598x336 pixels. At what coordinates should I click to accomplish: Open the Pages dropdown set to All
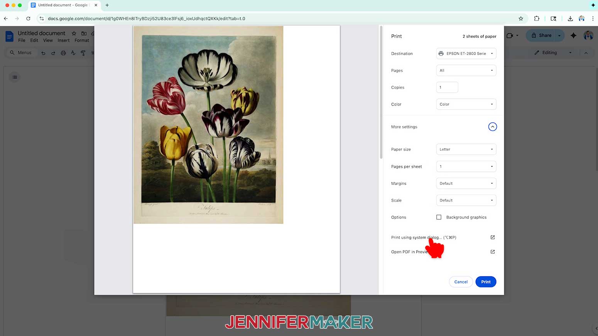coord(466,71)
